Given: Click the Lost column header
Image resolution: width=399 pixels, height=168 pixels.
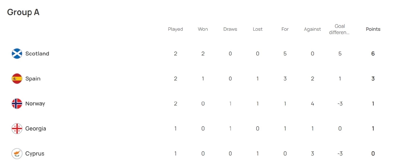Looking at the screenshot, I should point(258,29).
